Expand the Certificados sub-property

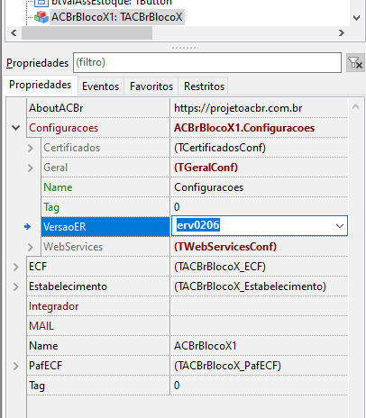click(x=31, y=148)
